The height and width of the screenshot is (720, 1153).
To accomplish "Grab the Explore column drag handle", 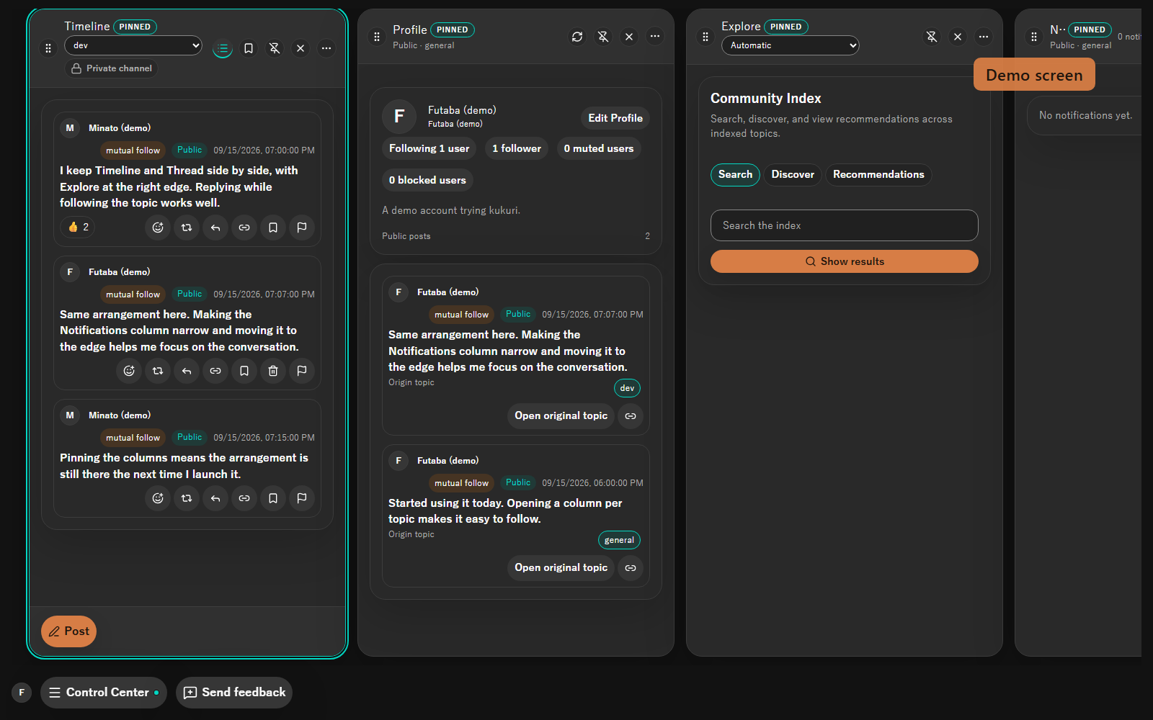I will click(x=705, y=37).
